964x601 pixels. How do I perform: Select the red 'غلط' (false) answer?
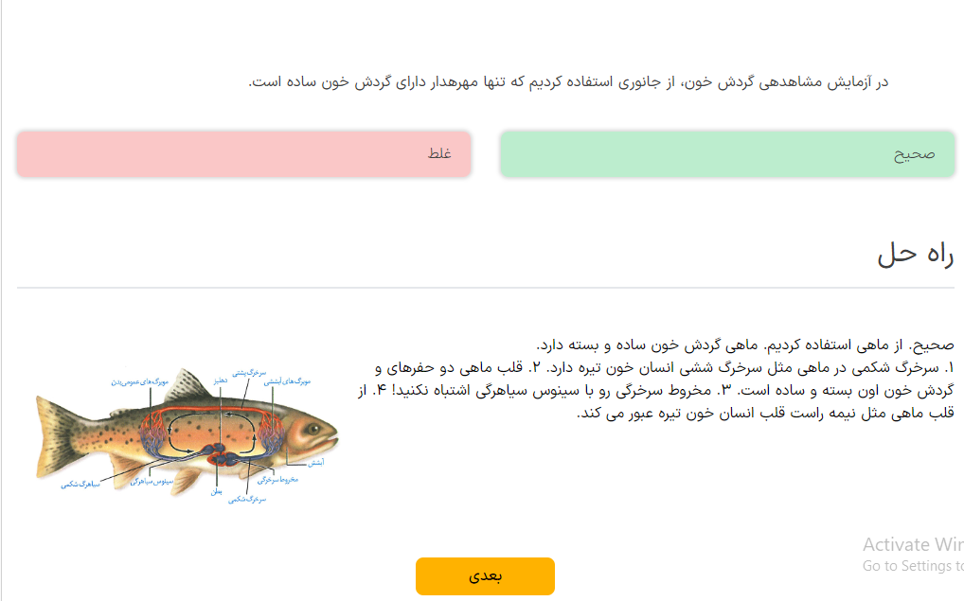(243, 154)
